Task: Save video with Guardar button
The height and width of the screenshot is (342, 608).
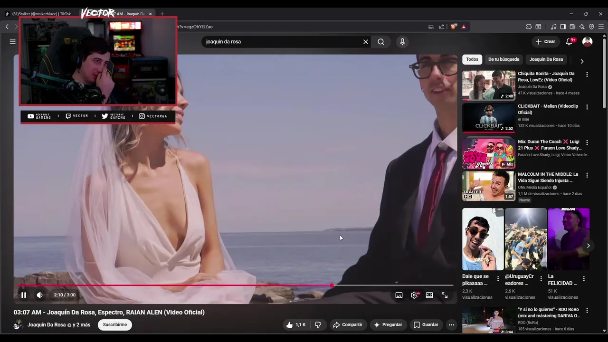Action: pos(426,325)
